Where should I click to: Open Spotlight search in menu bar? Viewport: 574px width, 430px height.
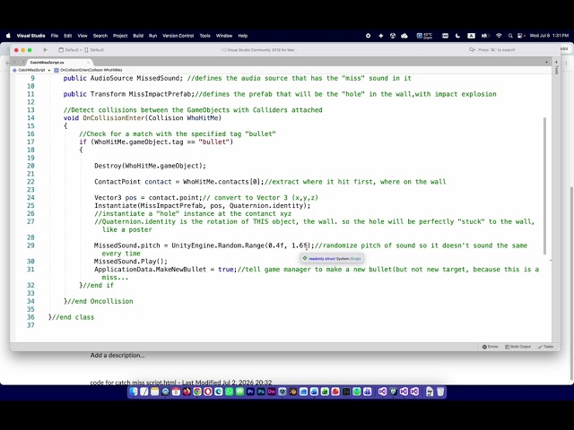point(510,36)
